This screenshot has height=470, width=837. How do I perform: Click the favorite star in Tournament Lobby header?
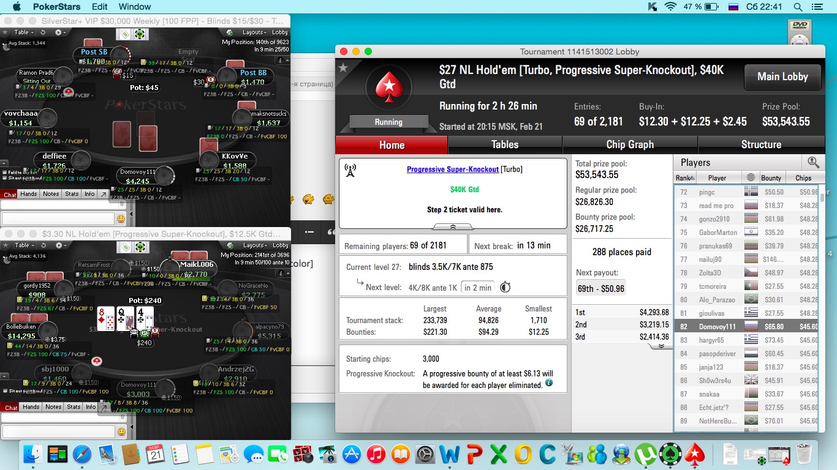(x=343, y=67)
